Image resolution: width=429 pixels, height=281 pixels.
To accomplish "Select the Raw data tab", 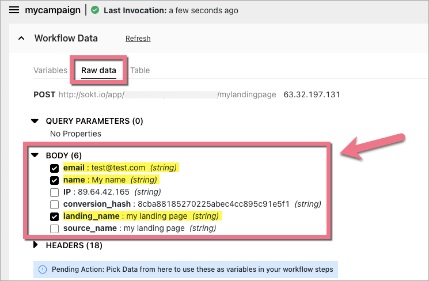I will coord(98,70).
